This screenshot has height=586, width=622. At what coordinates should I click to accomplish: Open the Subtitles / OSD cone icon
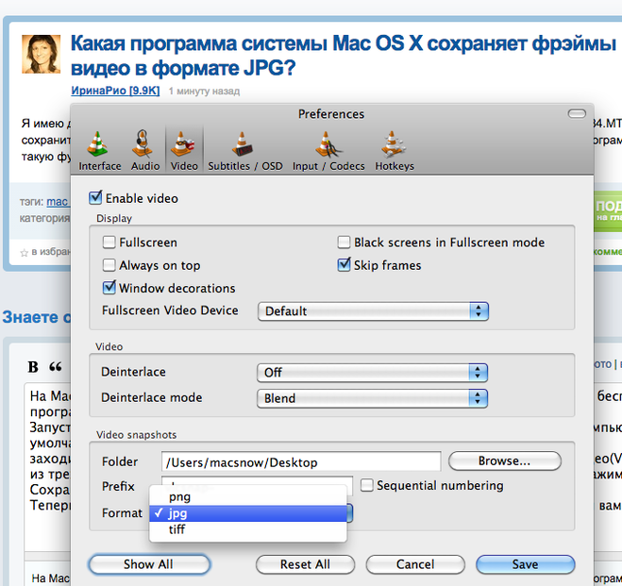(242, 144)
